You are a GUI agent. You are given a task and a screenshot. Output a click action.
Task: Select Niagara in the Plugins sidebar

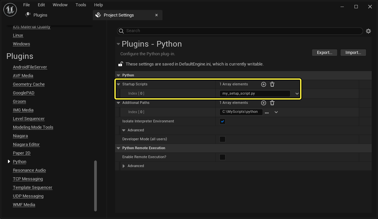click(20, 136)
